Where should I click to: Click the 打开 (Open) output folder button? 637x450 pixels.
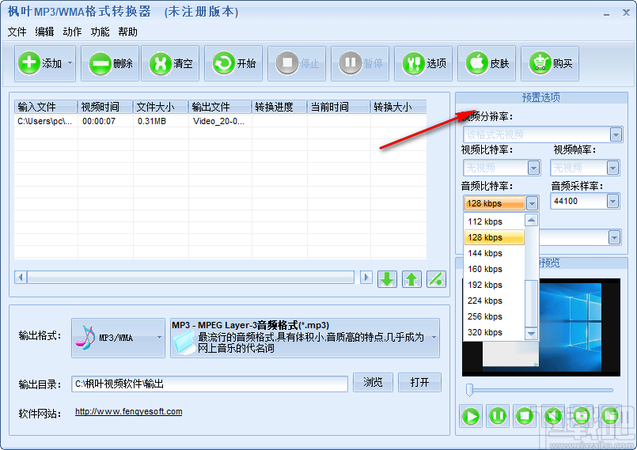[419, 382]
